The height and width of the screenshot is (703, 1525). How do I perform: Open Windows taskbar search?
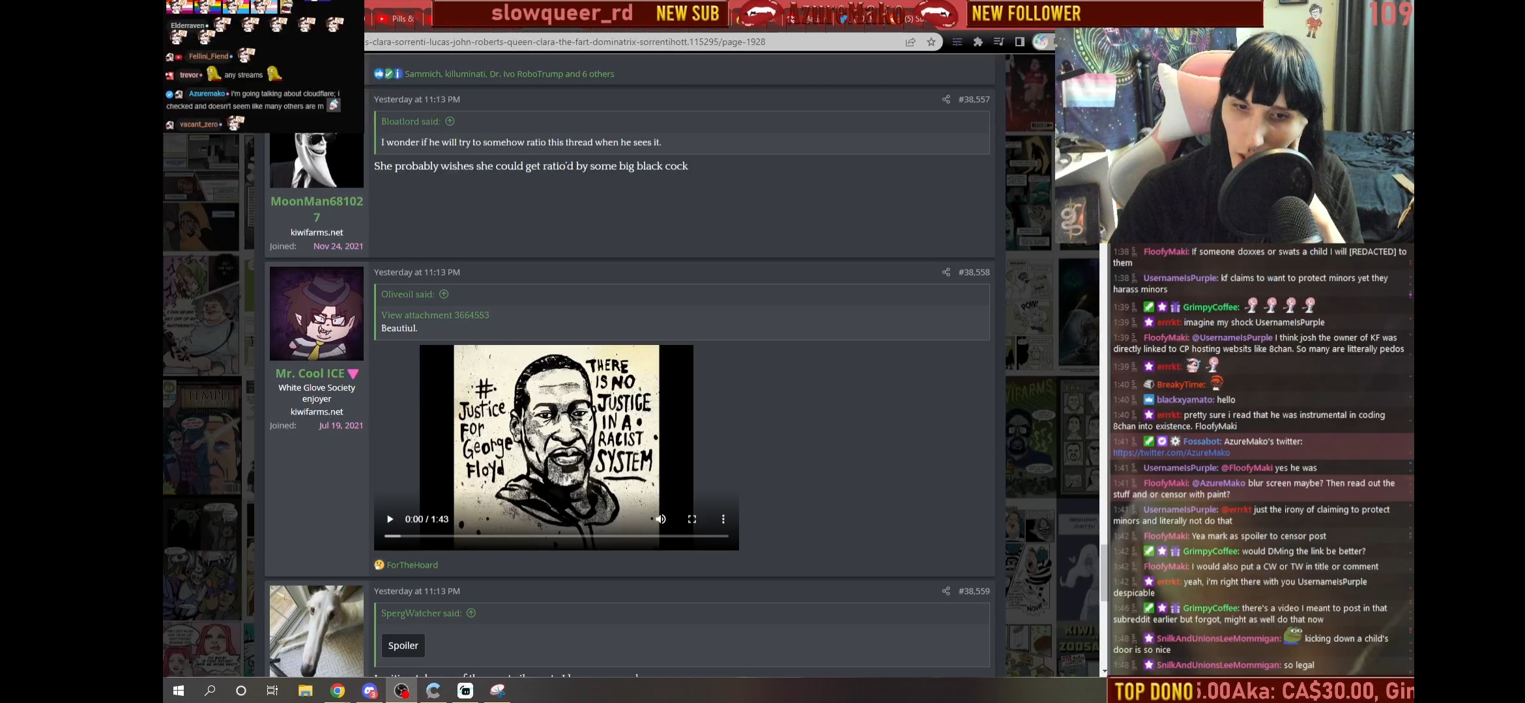(x=210, y=691)
